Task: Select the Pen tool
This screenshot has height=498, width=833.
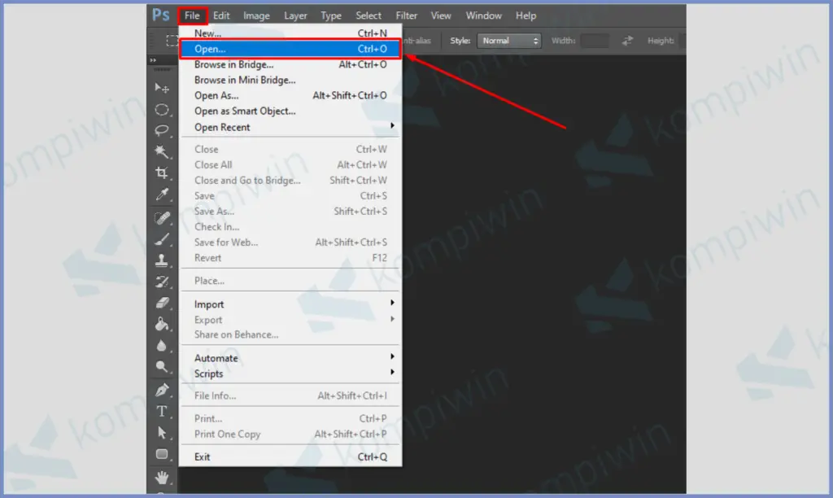Action: tap(162, 390)
